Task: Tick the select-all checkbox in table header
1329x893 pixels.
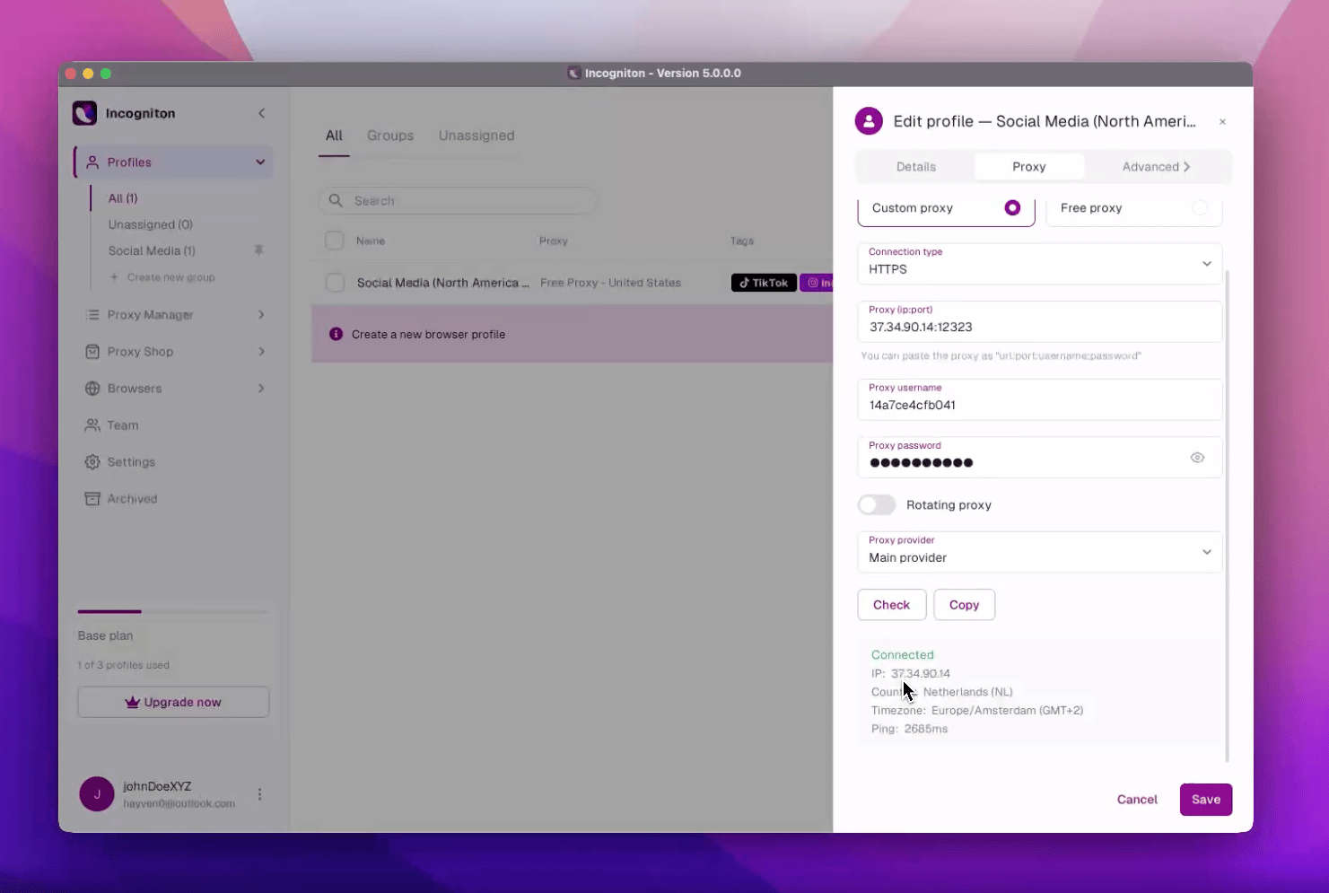Action: coord(335,241)
